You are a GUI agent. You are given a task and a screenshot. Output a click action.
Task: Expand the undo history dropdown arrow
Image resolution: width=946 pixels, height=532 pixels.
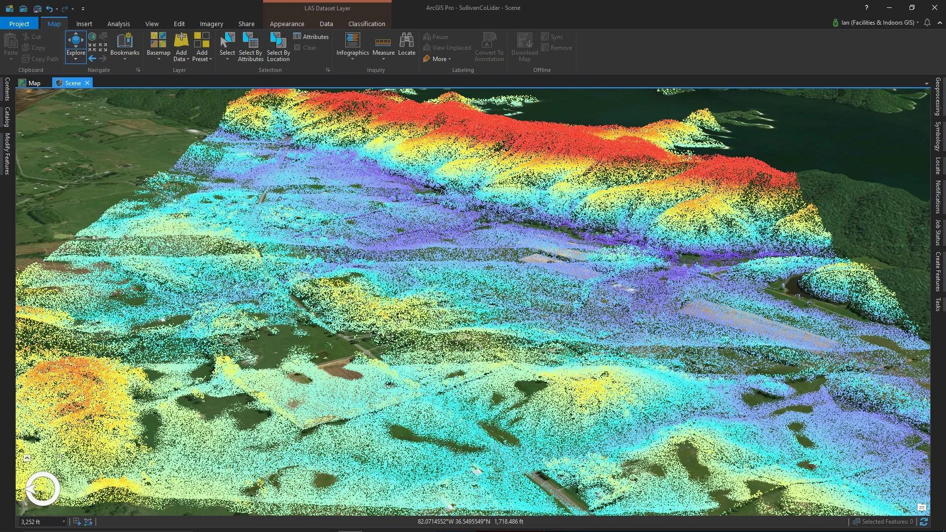57,9
